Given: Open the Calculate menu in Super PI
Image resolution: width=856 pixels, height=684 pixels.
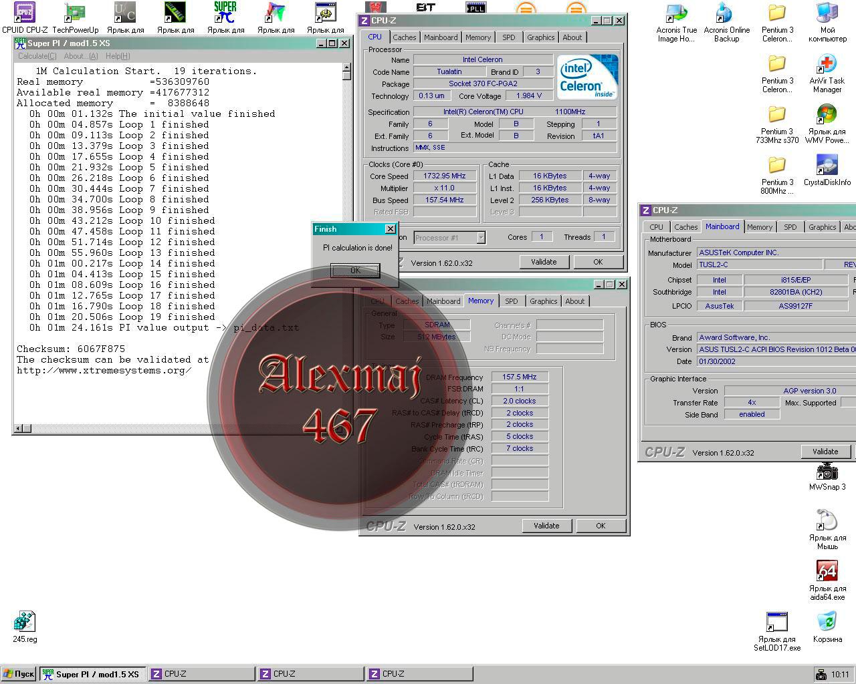Looking at the screenshot, I should pos(37,56).
